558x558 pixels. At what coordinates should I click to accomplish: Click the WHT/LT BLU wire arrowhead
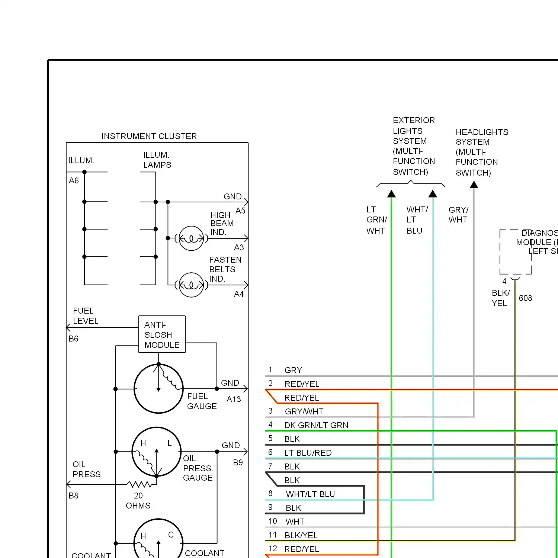pos(433,193)
